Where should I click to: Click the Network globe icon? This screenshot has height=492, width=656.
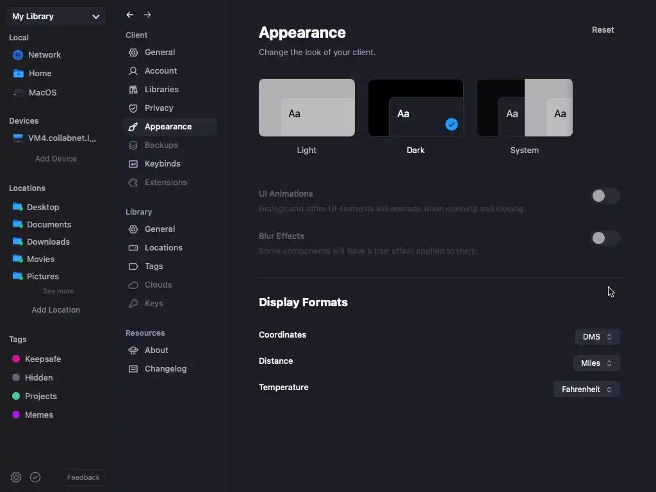pyautogui.click(x=18, y=55)
